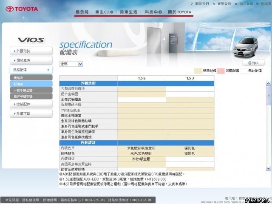The image size is (272, 204).
Task: Go to 回首頁 home link
Action: pyautogui.click(x=266, y=4)
